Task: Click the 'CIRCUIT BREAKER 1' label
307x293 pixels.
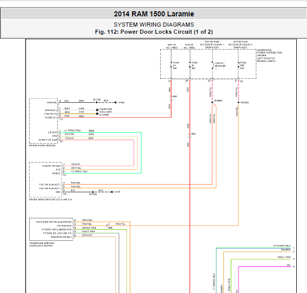Action: pyautogui.click(x=220, y=66)
